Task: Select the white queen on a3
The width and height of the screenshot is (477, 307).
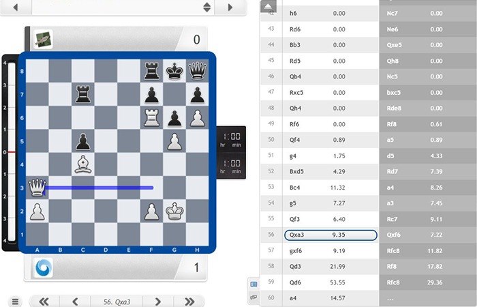Action: 37,188
